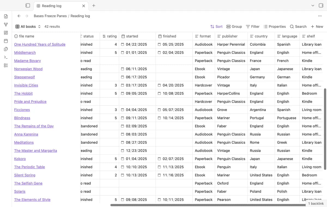
Task: Click the calendar icon beside 02/04/2025
Action: pyautogui.click(x=159, y=53)
